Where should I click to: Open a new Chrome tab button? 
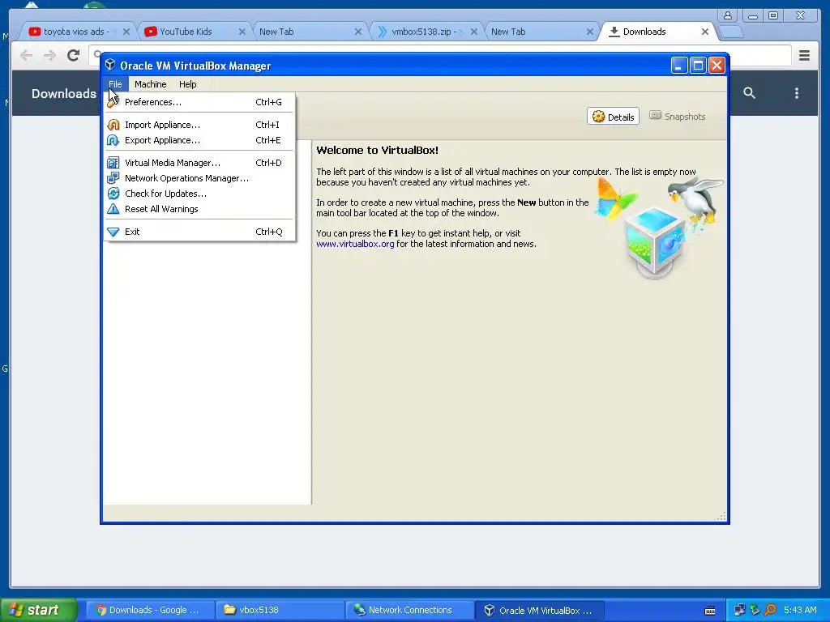[x=732, y=32]
